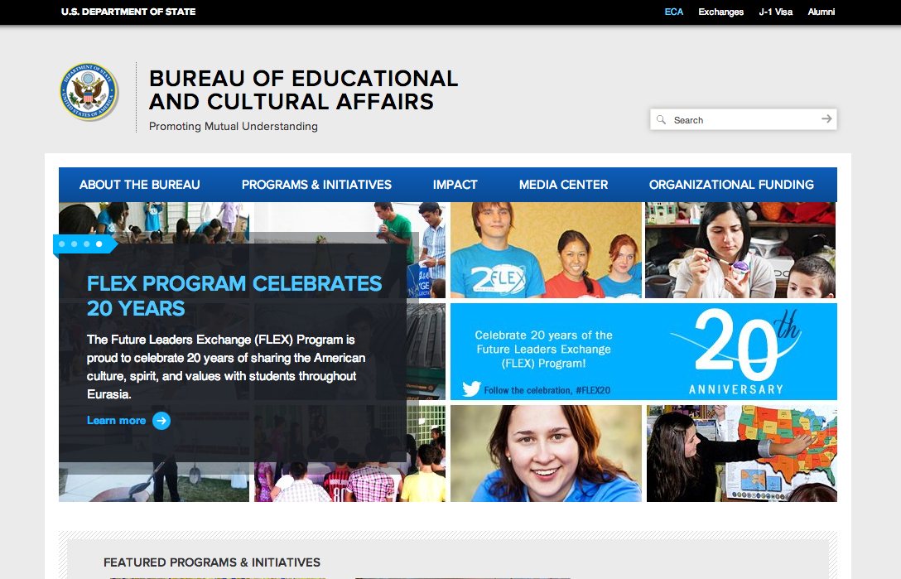Select the first slideshow dot

62,244
